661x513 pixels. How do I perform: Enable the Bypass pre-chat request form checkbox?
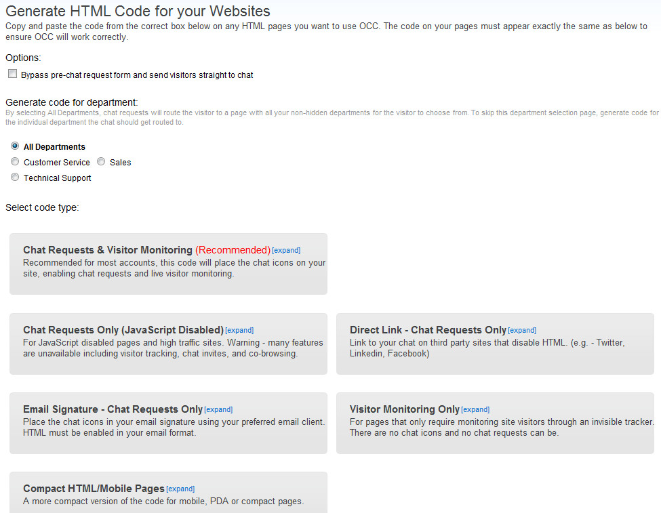coord(13,74)
